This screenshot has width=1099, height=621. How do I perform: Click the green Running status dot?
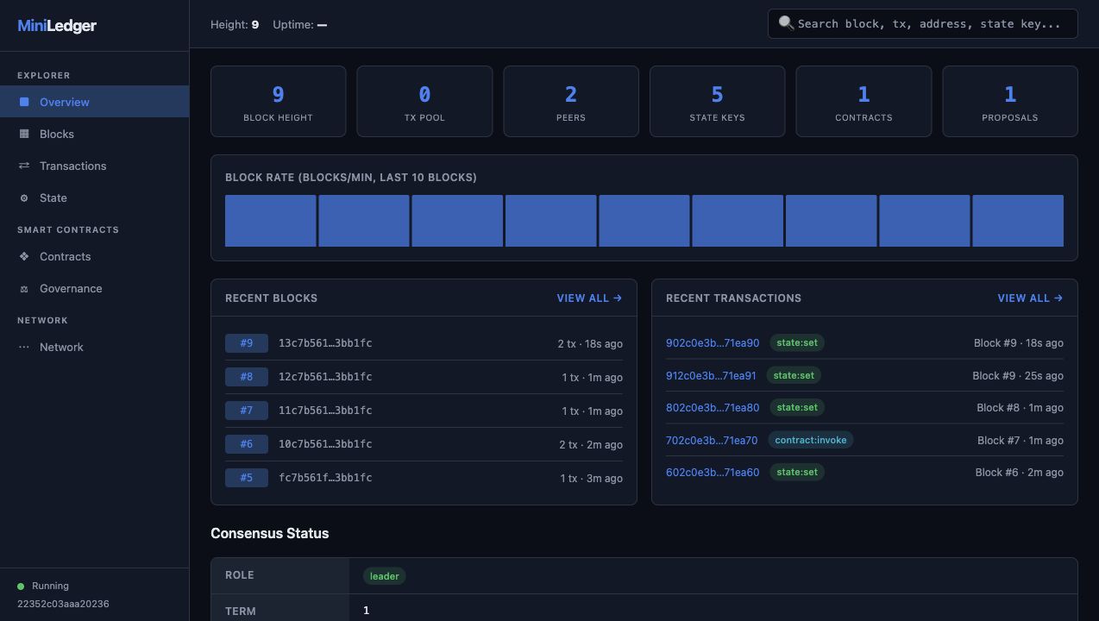tap(21, 586)
